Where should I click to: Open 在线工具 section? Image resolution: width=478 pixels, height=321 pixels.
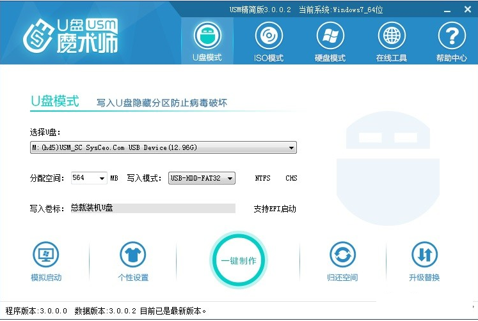[x=392, y=41]
